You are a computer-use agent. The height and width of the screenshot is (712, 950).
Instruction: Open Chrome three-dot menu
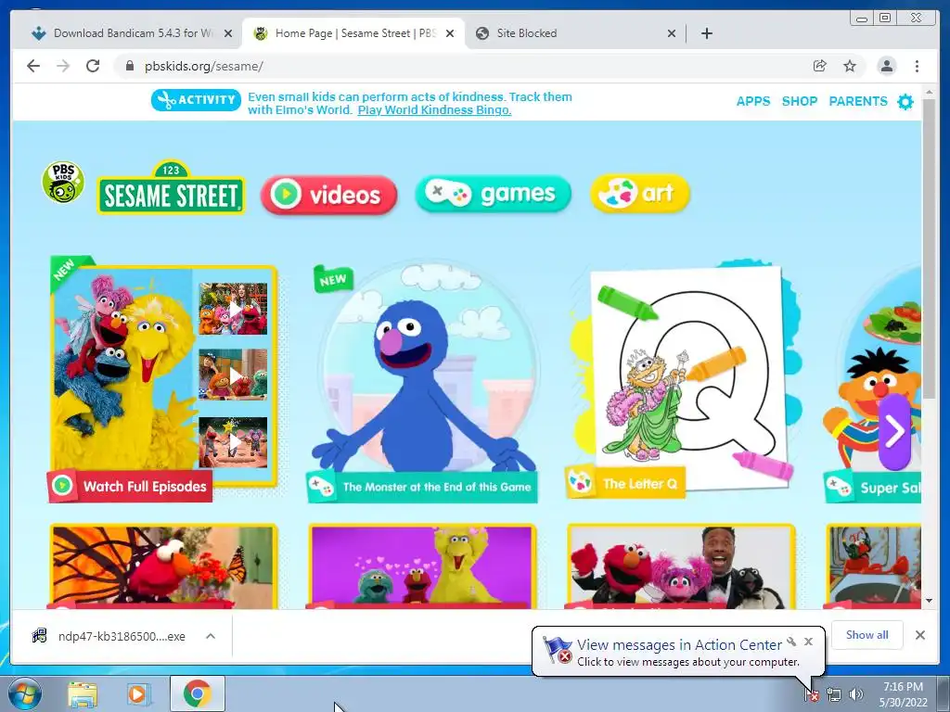[x=917, y=66]
